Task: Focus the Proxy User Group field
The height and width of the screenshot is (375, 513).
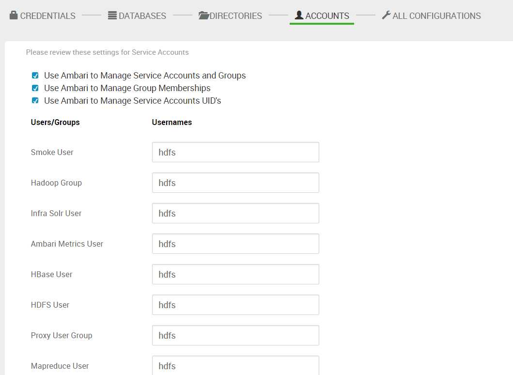Action: tap(235, 335)
